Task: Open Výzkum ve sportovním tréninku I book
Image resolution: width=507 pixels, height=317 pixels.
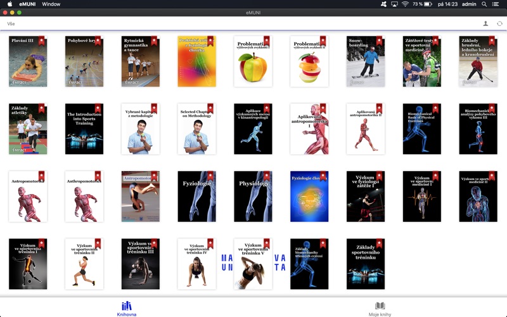Action: [x=28, y=264]
